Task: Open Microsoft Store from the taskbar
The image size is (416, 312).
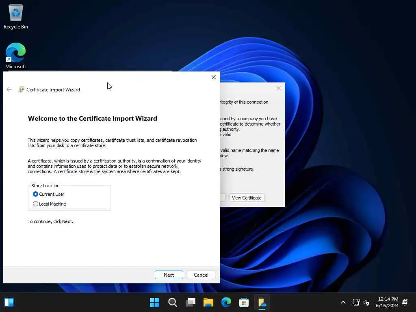Action: pos(244,302)
